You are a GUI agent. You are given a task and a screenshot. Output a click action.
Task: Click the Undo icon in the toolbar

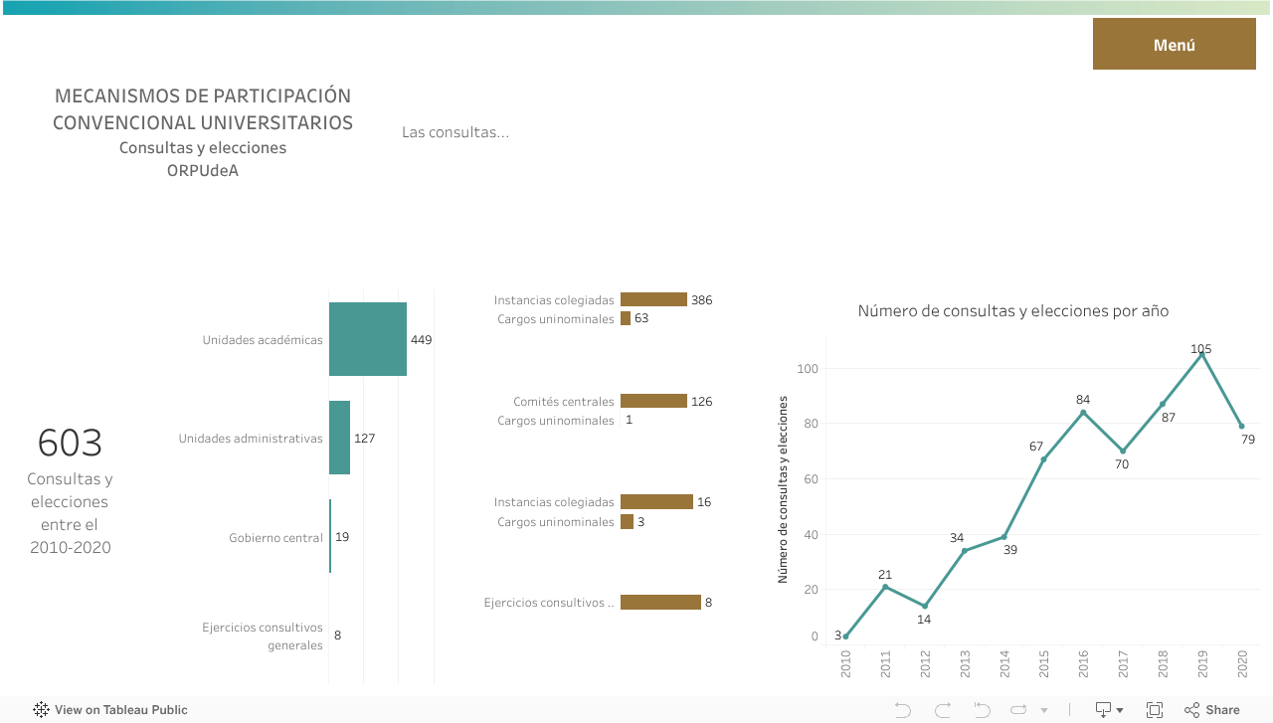click(x=903, y=710)
